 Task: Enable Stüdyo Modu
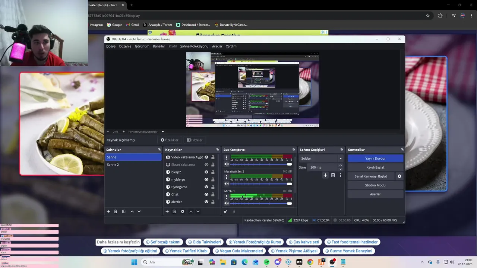tap(375, 185)
